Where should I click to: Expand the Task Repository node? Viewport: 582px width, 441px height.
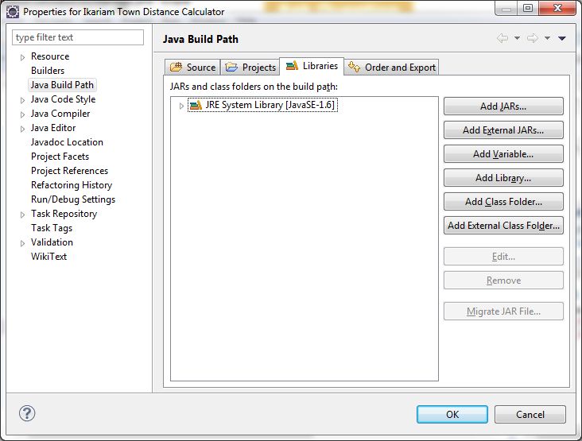tap(22, 215)
